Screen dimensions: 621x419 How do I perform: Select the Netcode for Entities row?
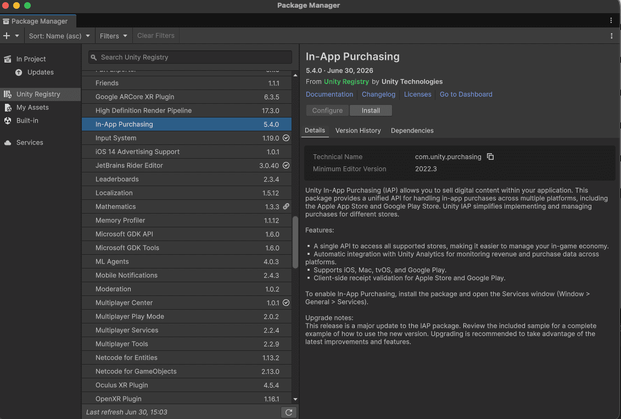click(x=187, y=357)
